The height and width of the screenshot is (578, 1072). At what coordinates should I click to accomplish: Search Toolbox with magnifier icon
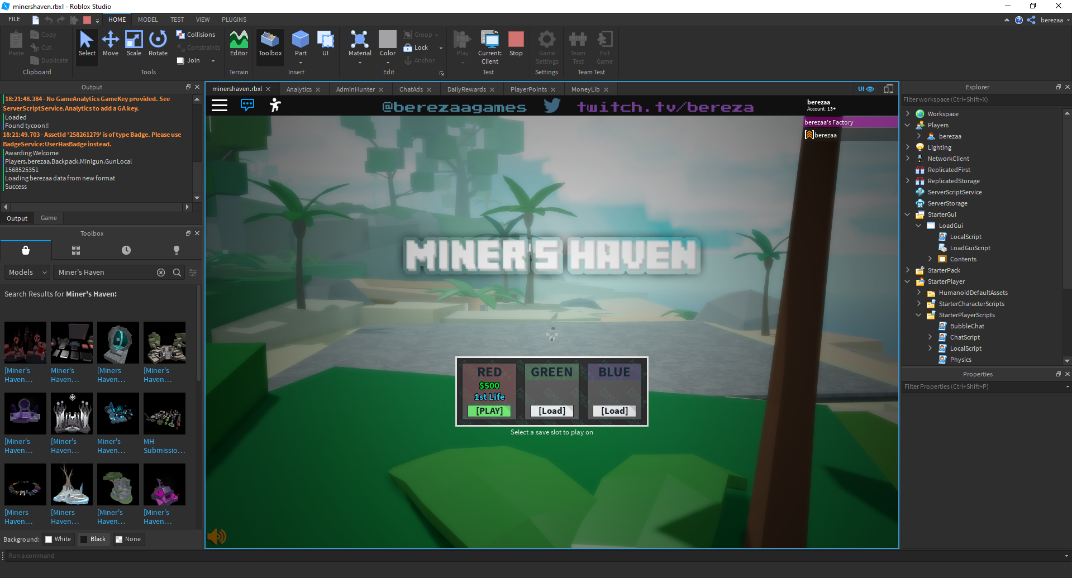(x=177, y=273)
